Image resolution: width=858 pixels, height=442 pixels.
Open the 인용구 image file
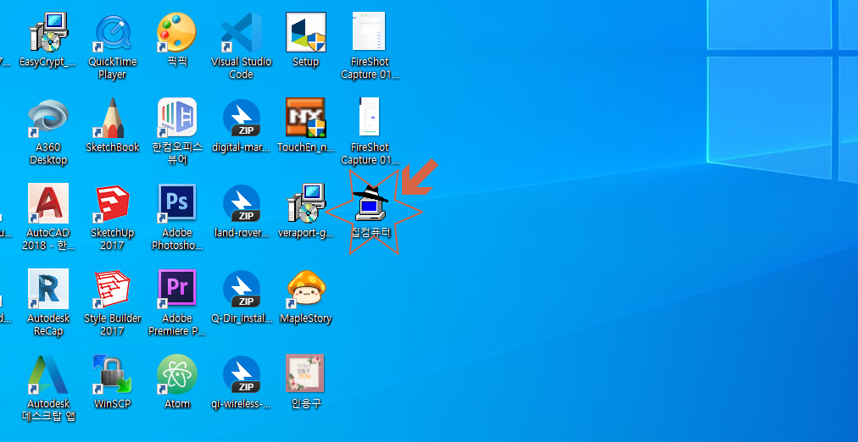point(304,373)
